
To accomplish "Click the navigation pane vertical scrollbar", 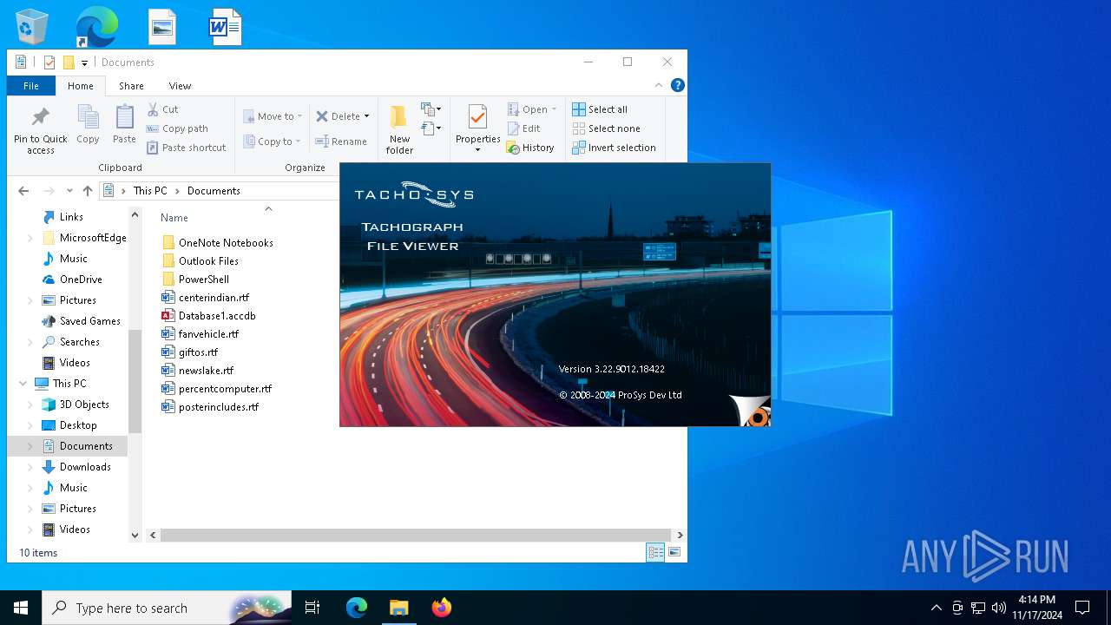I will [x=135, y=382].
